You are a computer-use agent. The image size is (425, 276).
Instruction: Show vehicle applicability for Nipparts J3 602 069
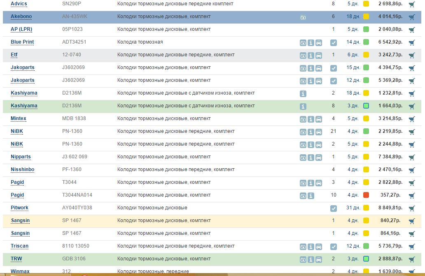tap(319, 158)
